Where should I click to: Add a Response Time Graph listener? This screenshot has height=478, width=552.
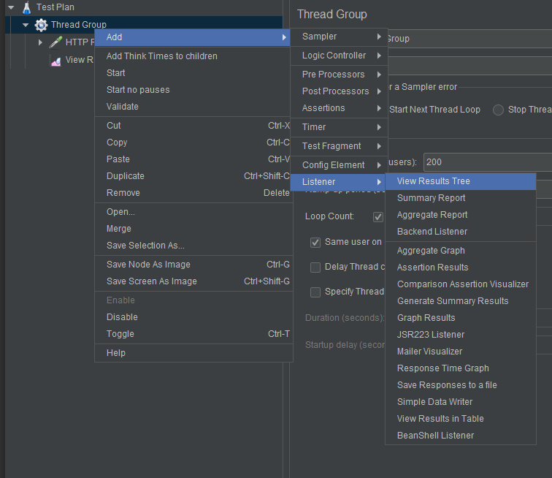click(x=461, y=368)
